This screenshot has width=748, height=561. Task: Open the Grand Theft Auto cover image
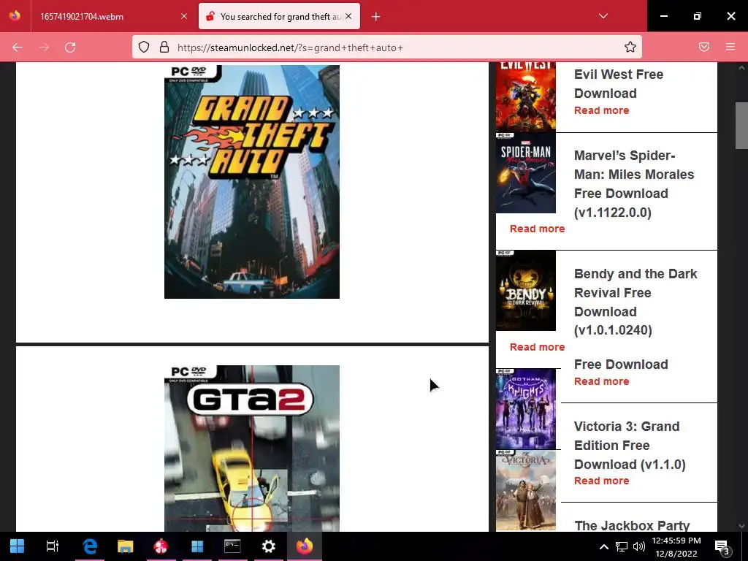[252, 182]
